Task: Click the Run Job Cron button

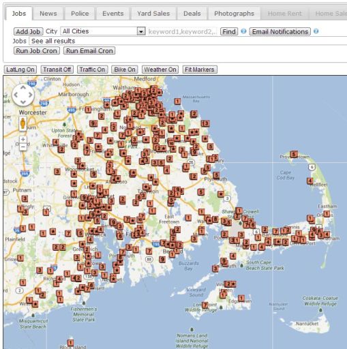Action: [x=37, y=50]
